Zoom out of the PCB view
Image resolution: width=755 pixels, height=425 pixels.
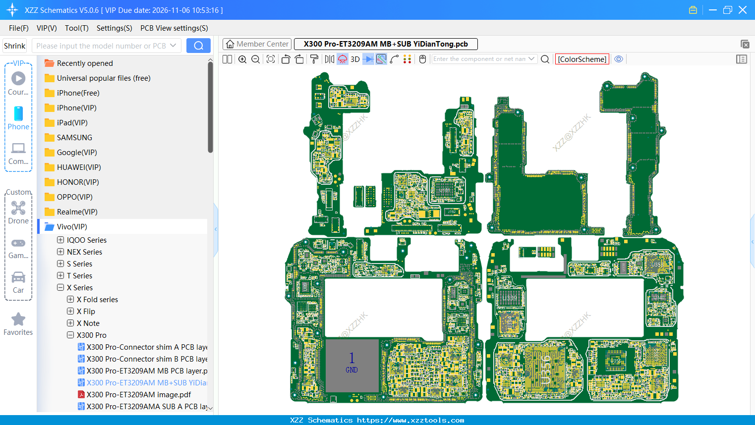[x=256, y=59]
